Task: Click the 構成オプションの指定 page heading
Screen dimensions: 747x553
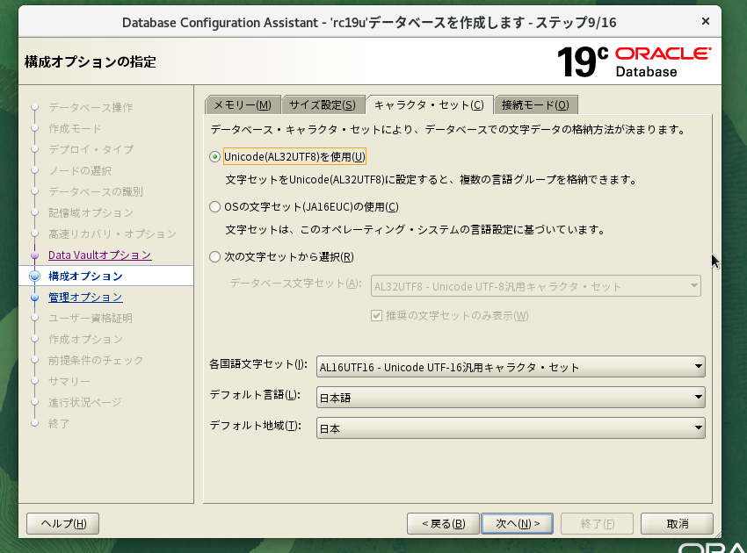Action: coord(91,61)
